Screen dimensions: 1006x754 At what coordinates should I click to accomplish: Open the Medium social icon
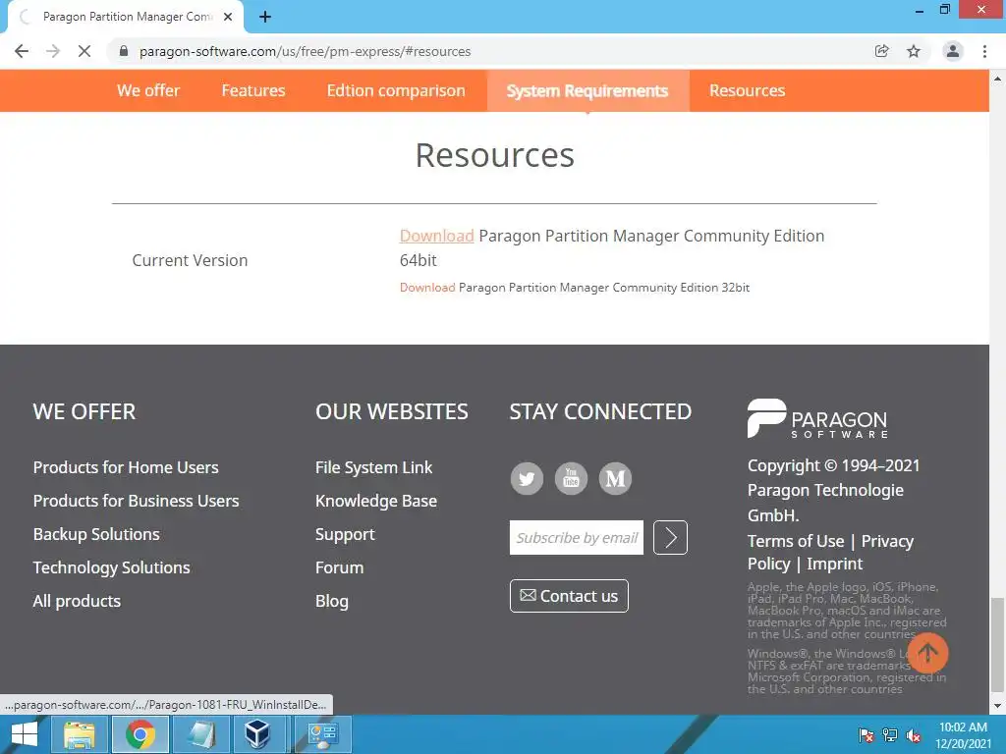tap(615, 478)
